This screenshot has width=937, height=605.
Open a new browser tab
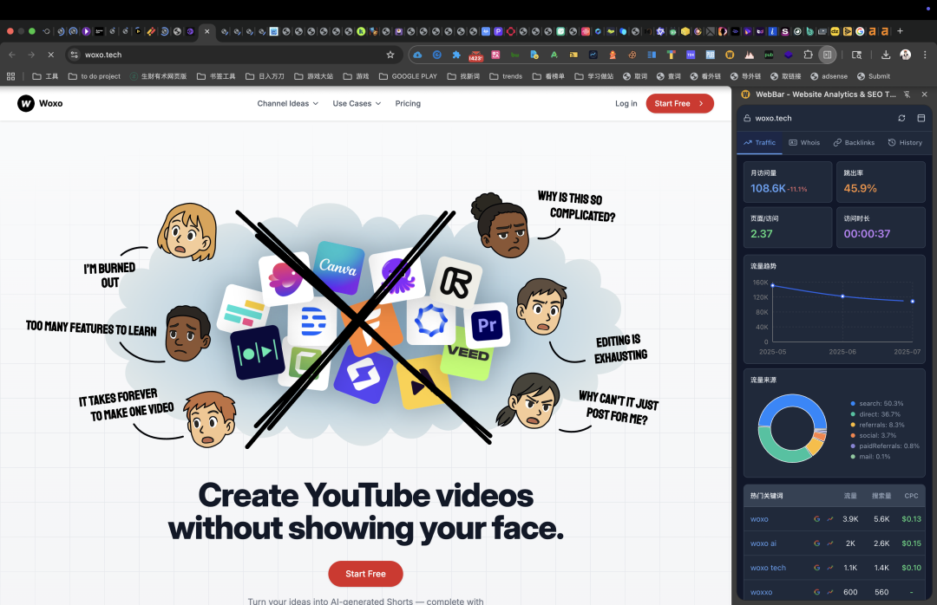coord(900,31)
